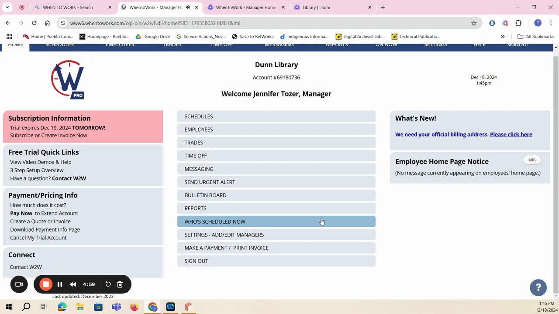Expand the bookmarks overflow chevron
559x314 pixels.
503,37
